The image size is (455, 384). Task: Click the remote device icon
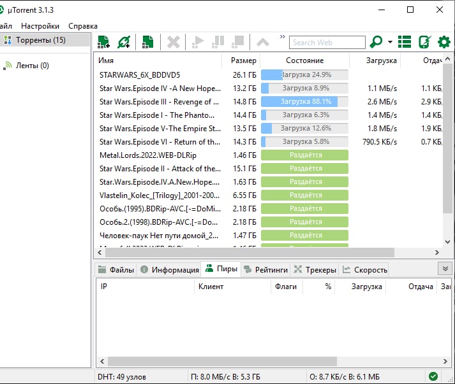(425, 42)
